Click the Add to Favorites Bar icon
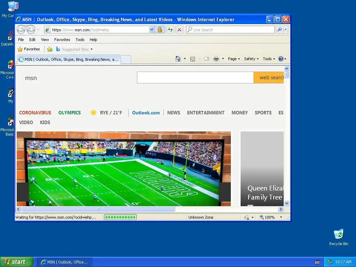 50,49
